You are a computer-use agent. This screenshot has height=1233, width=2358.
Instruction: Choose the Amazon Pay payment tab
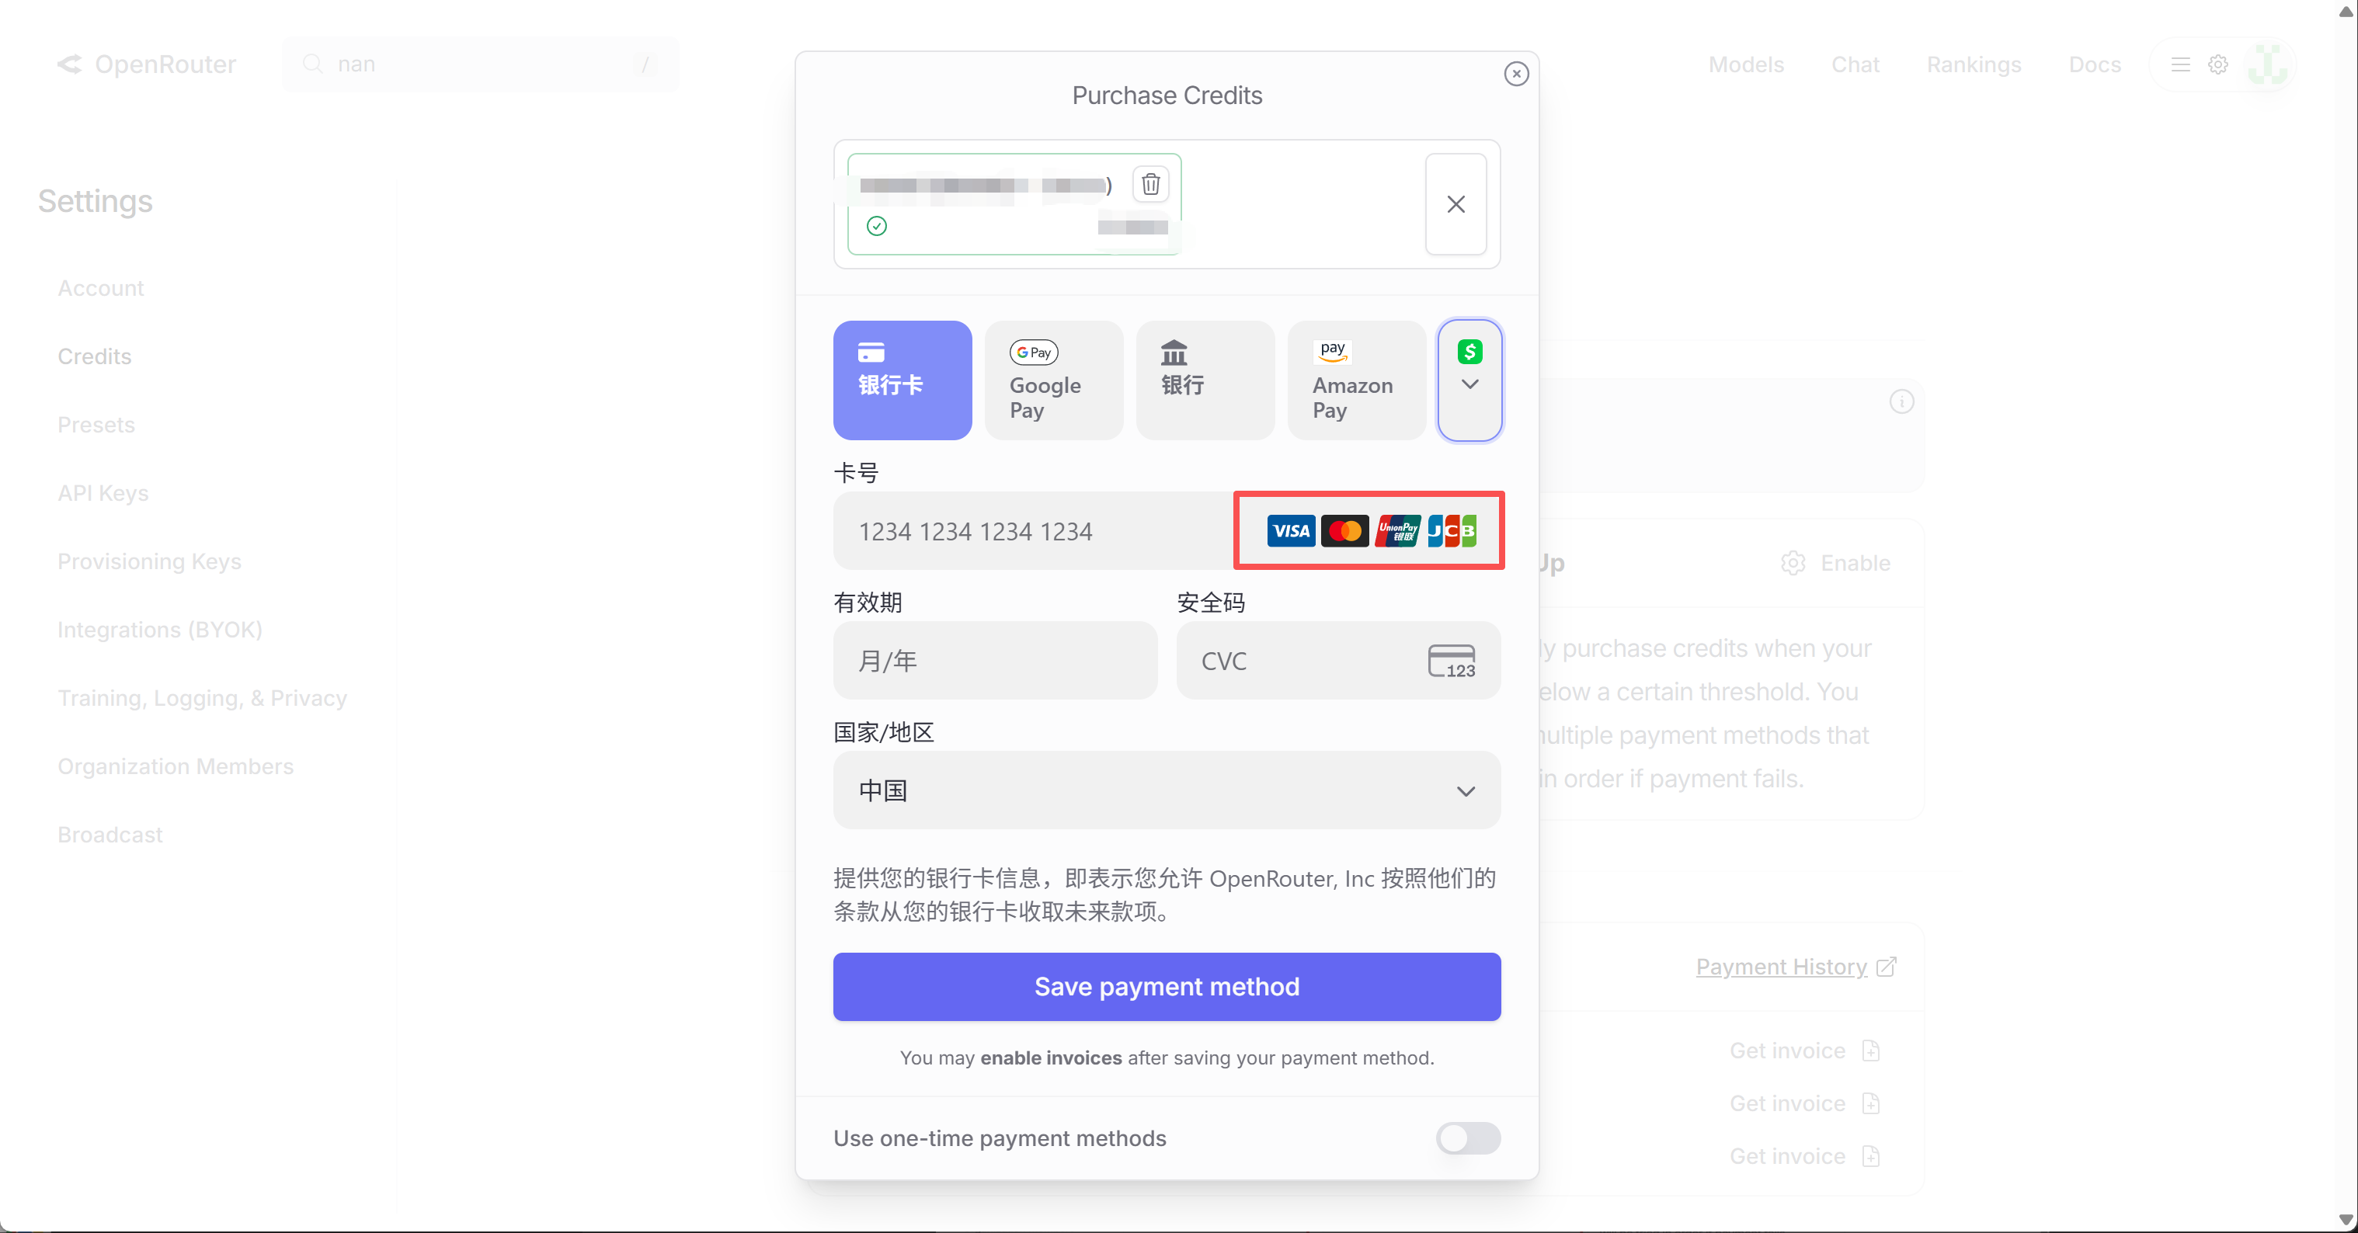(x=1357, y=380)
